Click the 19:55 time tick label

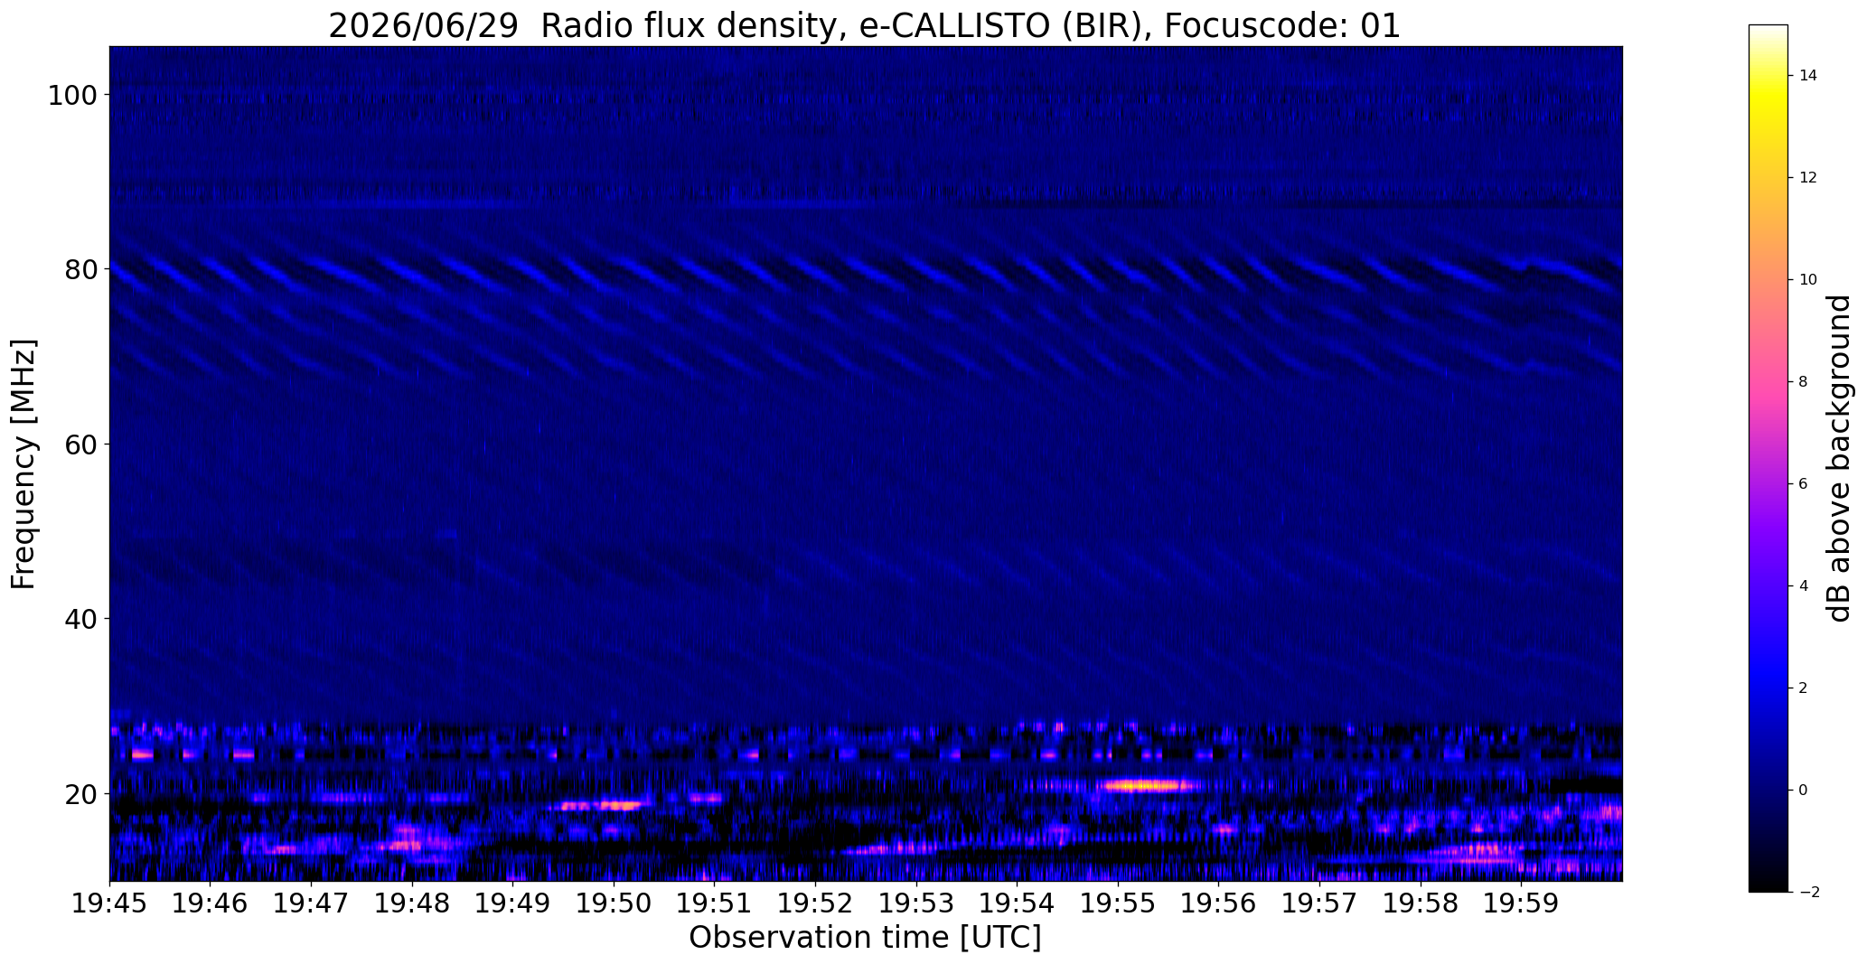point(1118,903)
